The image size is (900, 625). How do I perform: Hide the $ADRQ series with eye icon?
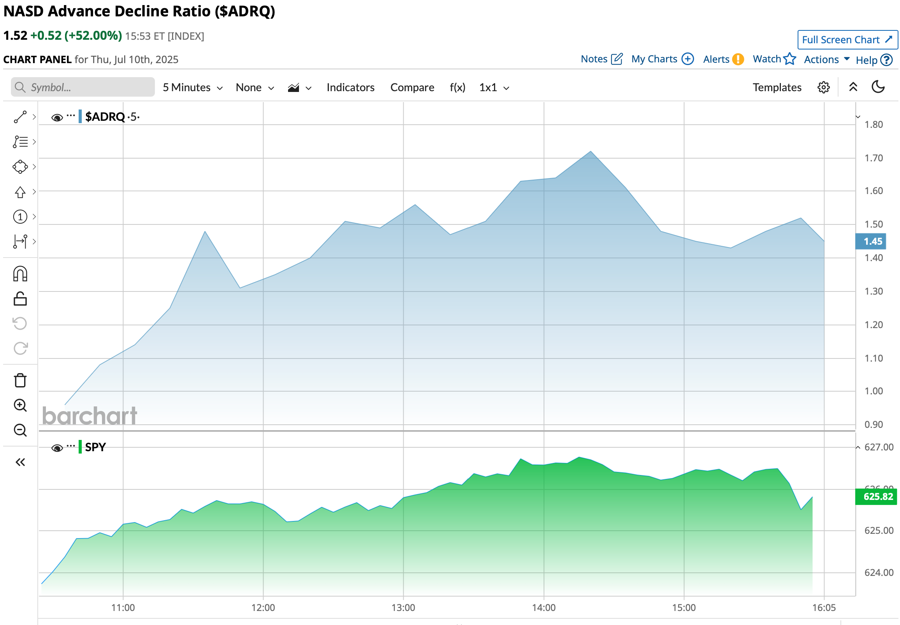(57, 117)
